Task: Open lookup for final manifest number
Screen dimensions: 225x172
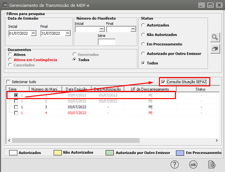Action: click(133, 29)
